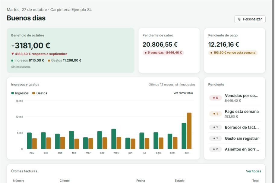Click the "oct" month label on chart axis
The image size is (275, 183).
(187, 153)
